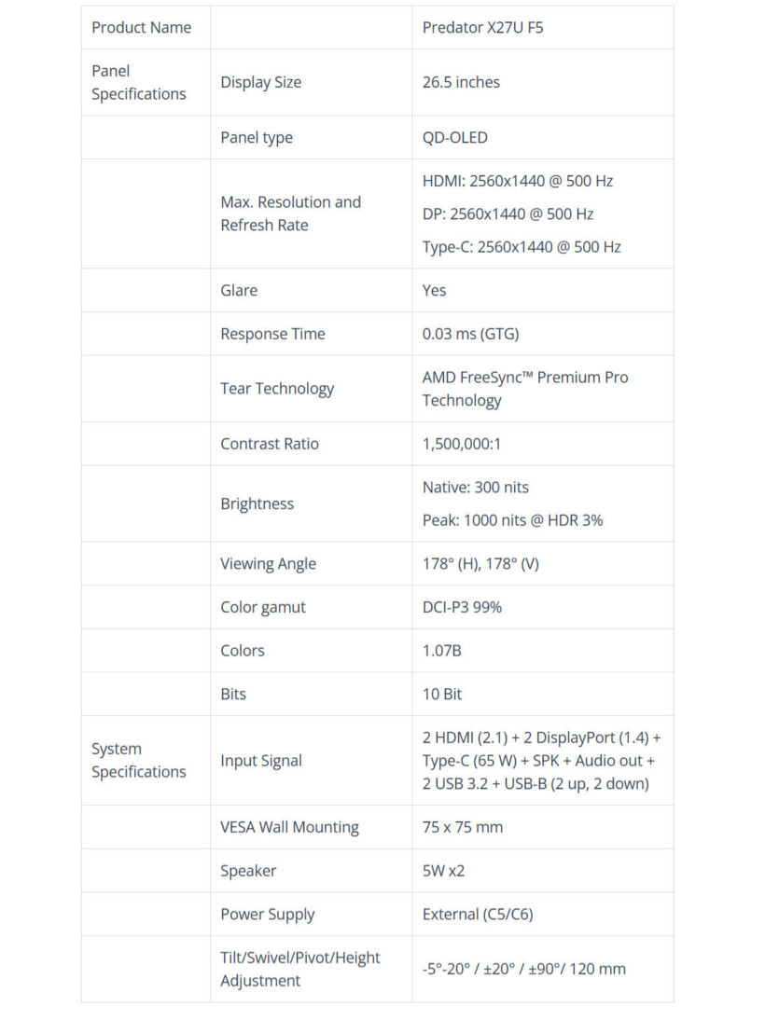Screen dimensions: 779x1034
Task: Click the 0.03 ms (GTG) response time
Action: [x=470, y=335]
